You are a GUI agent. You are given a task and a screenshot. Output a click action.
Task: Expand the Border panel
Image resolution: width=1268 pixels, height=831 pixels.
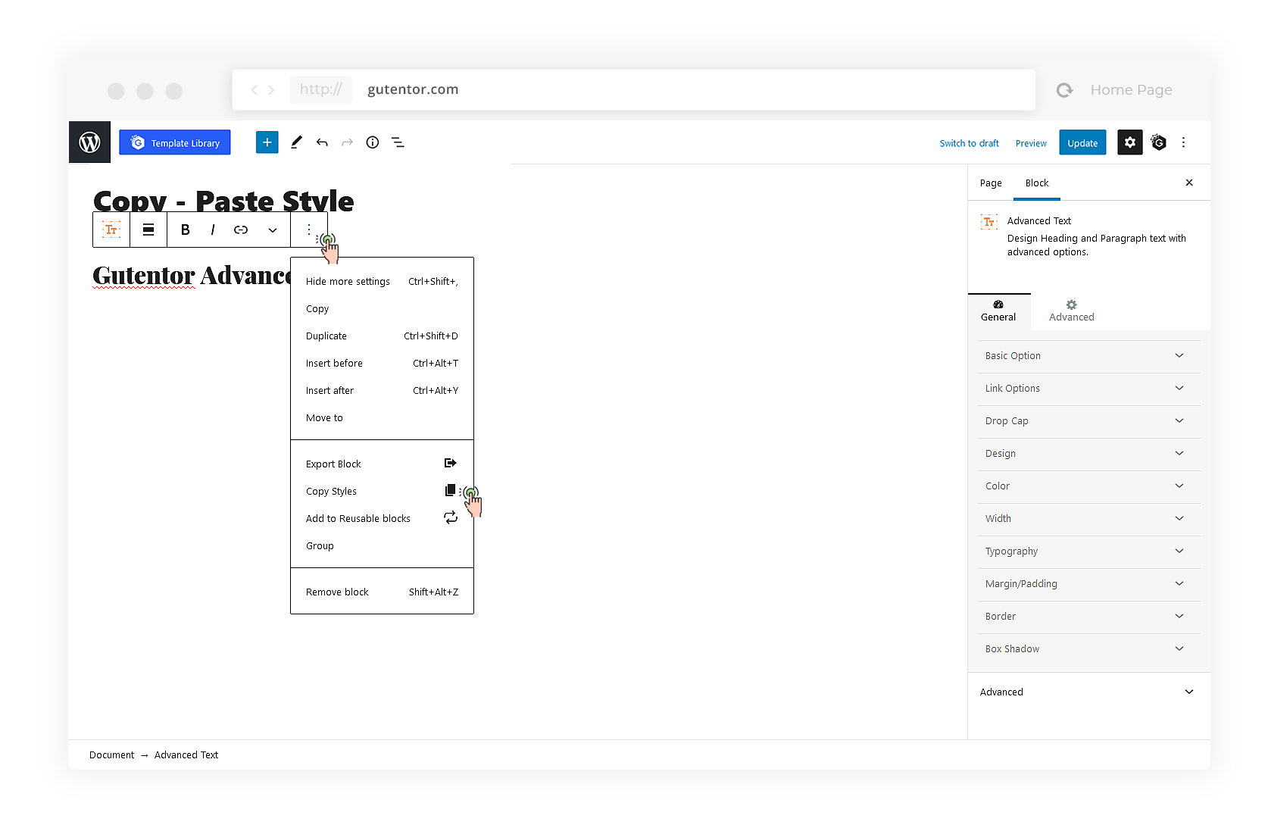[x=1088, y=617]
